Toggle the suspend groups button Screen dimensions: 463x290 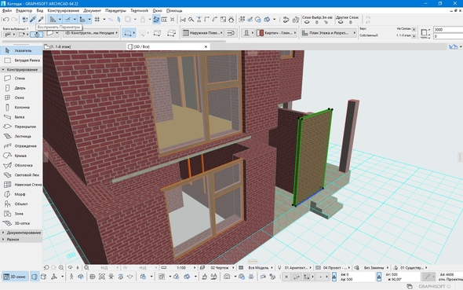156,20
